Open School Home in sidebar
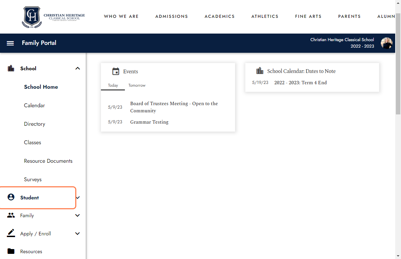401x259 pixels. click(41, 87)
